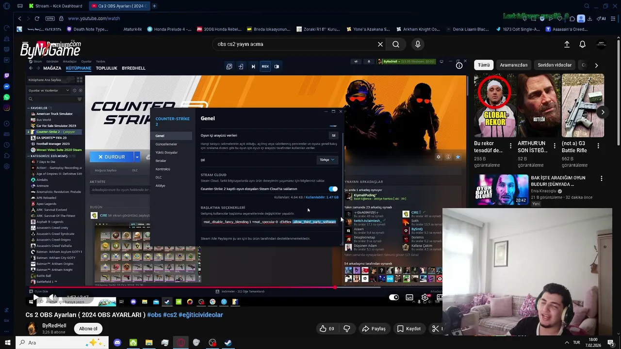Open the YouTube create upload icon
The height and width of the screenshot is (349, 621).
click(x=567, y=44)
